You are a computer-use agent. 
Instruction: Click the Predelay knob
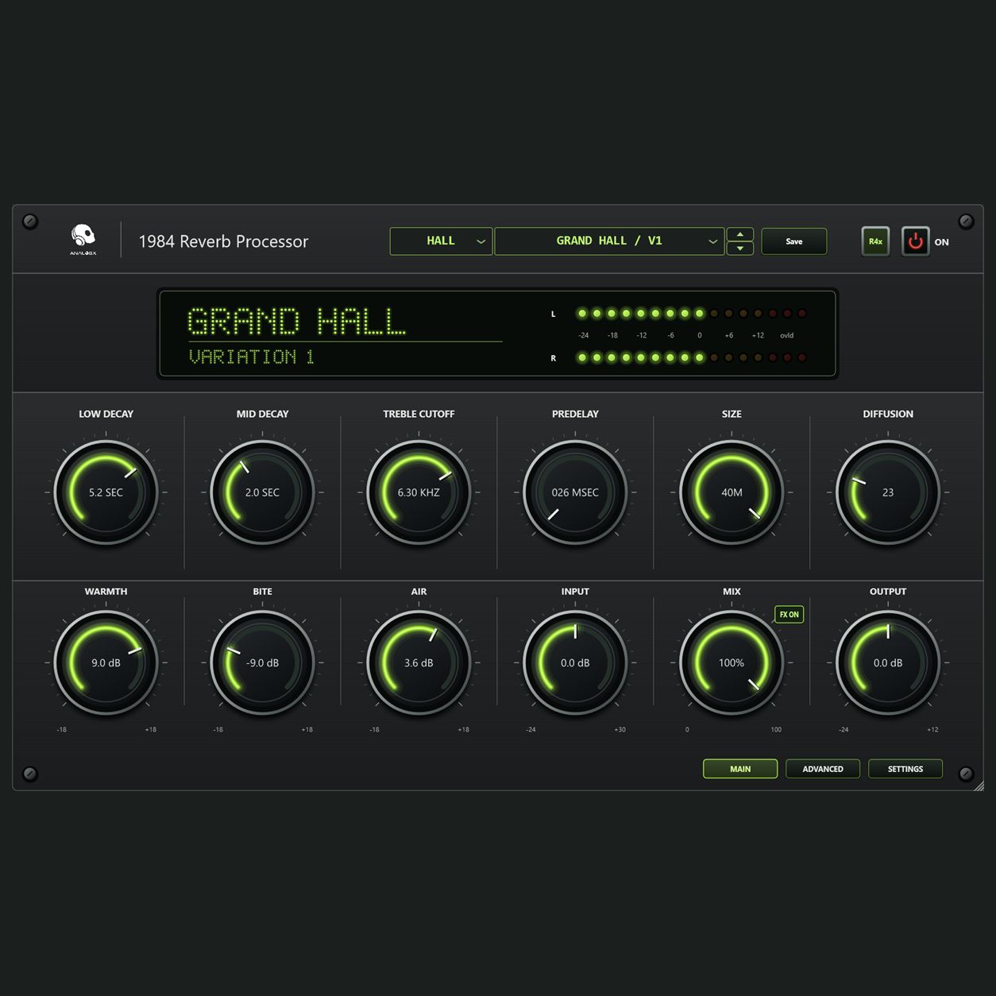pyautogui.click(x=575, y=492)
